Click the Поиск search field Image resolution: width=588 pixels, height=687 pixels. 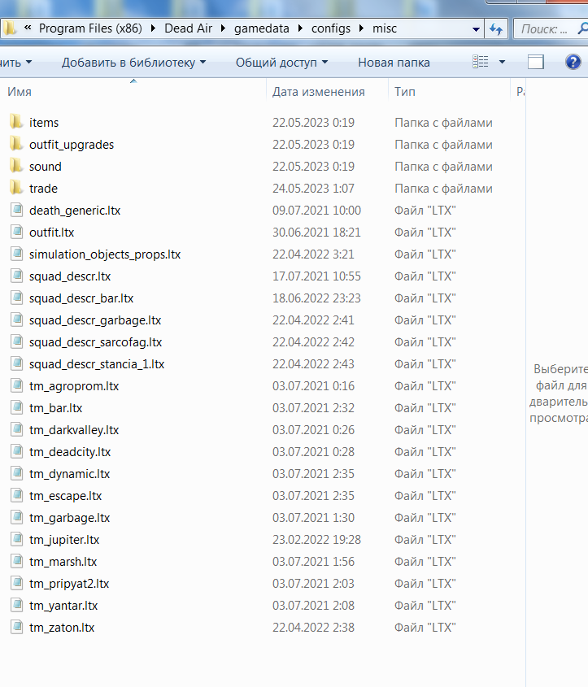click(x=550, y=29)
